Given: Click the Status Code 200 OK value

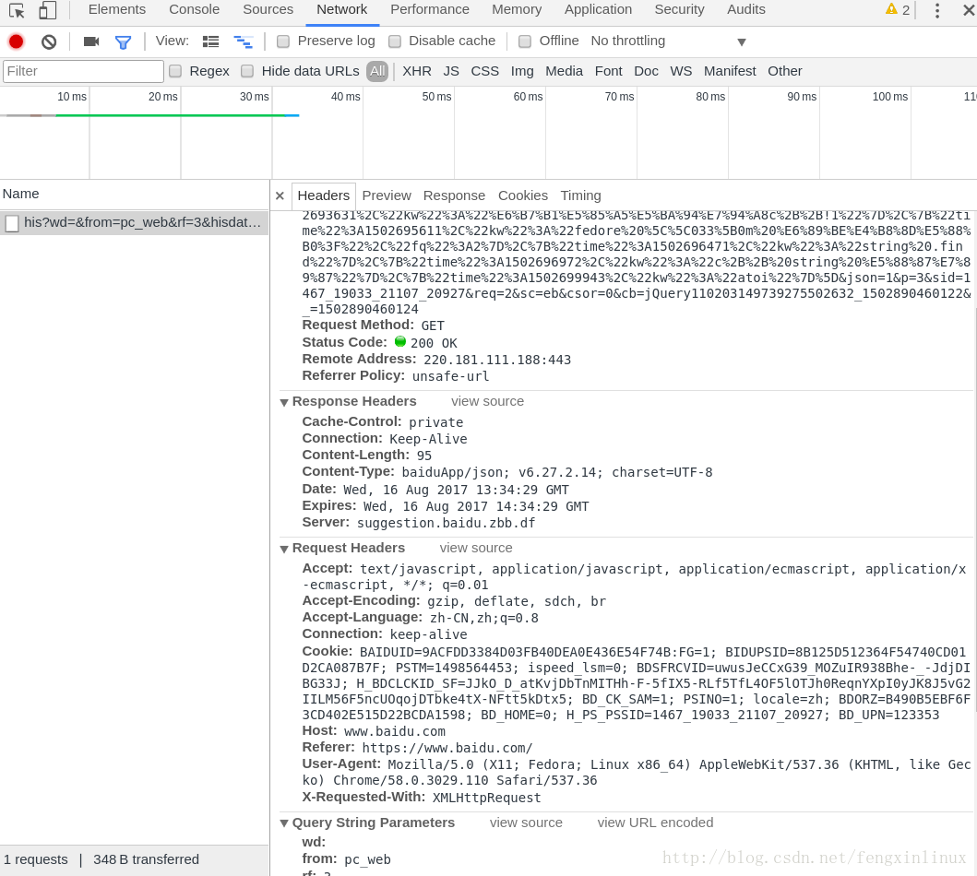Looking at the screenshot, I should (434, 343).
